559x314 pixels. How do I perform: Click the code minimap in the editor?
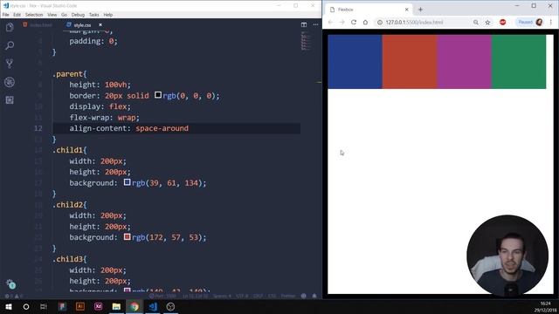pos(305,41)
